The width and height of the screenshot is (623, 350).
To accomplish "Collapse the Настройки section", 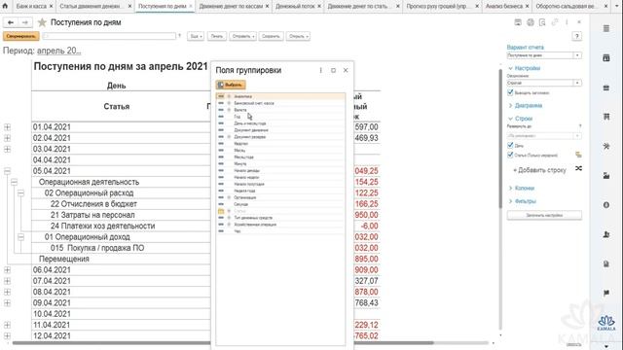I will click(x=525, y=68).
